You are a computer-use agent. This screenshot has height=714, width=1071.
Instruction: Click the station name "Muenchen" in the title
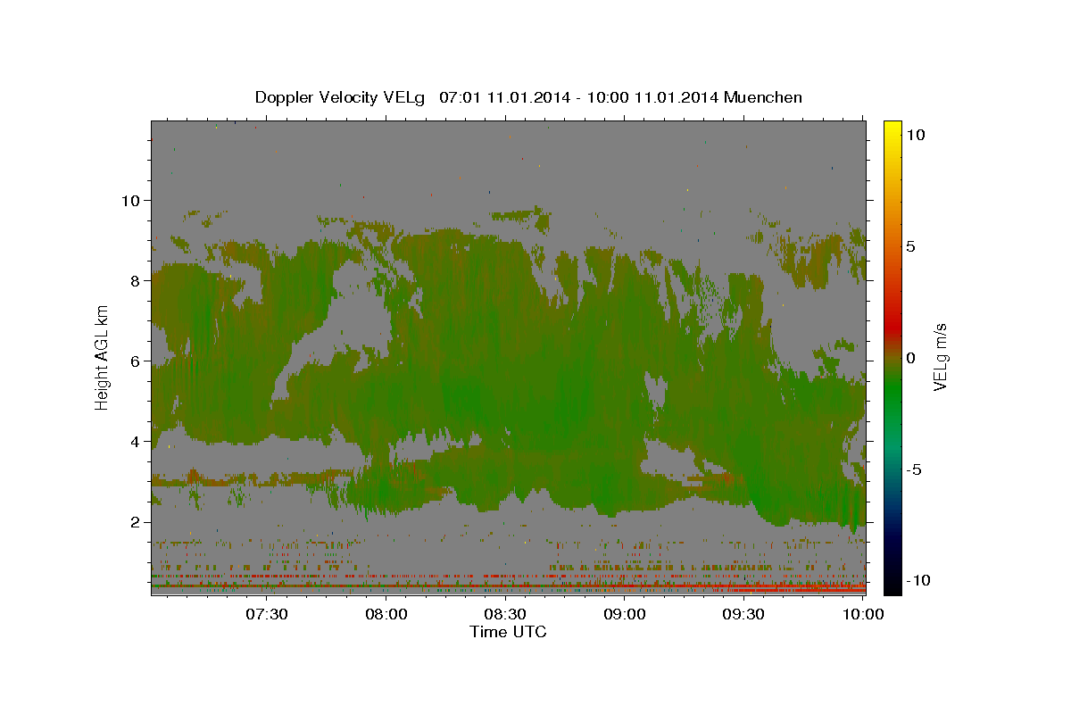[763, 97]
